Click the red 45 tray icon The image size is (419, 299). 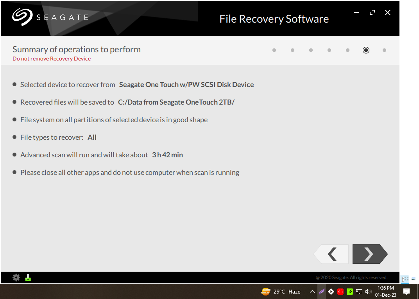[340, 292]
